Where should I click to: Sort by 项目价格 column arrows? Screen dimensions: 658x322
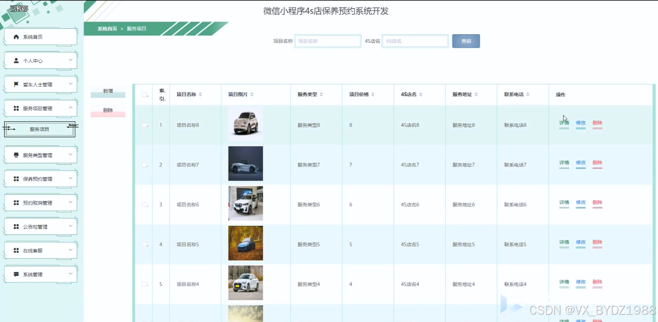pos(372,94)
